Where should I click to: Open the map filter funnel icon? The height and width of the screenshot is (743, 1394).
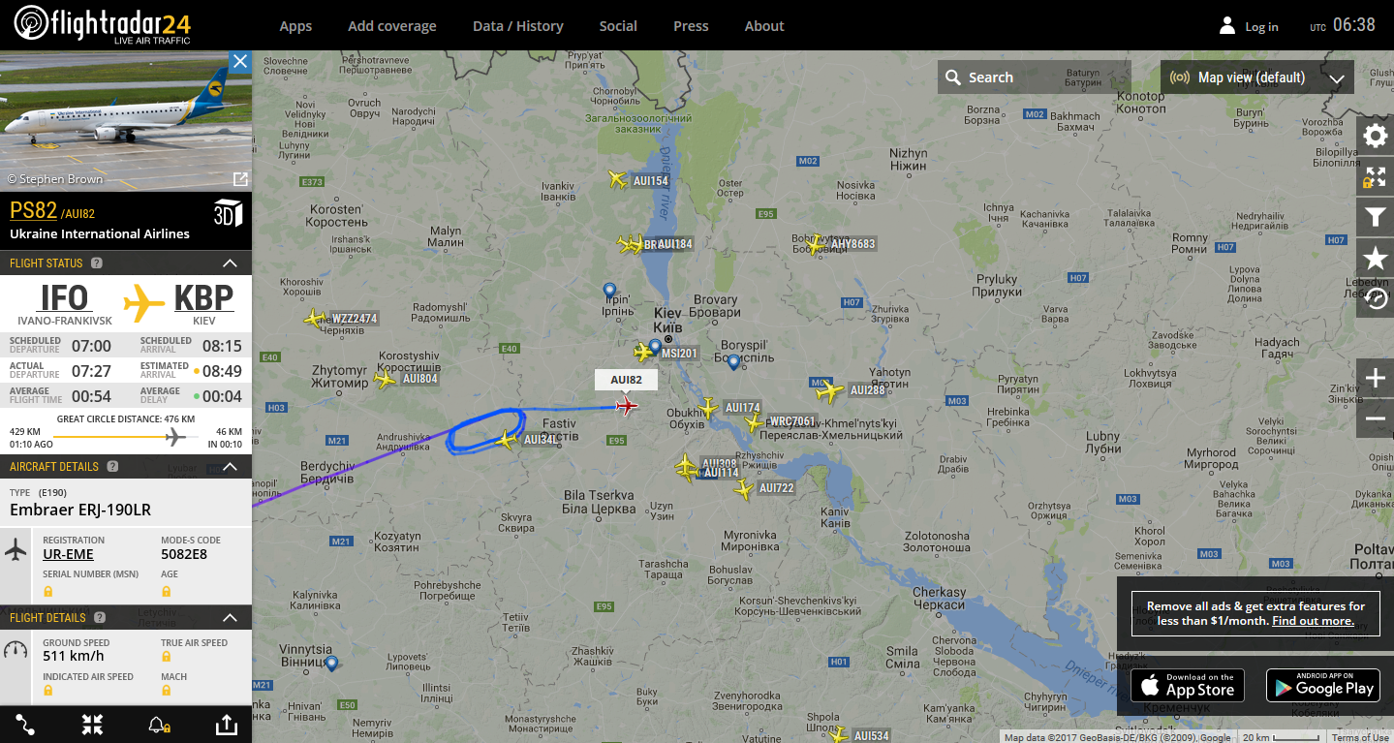[x=1375, y=218]
